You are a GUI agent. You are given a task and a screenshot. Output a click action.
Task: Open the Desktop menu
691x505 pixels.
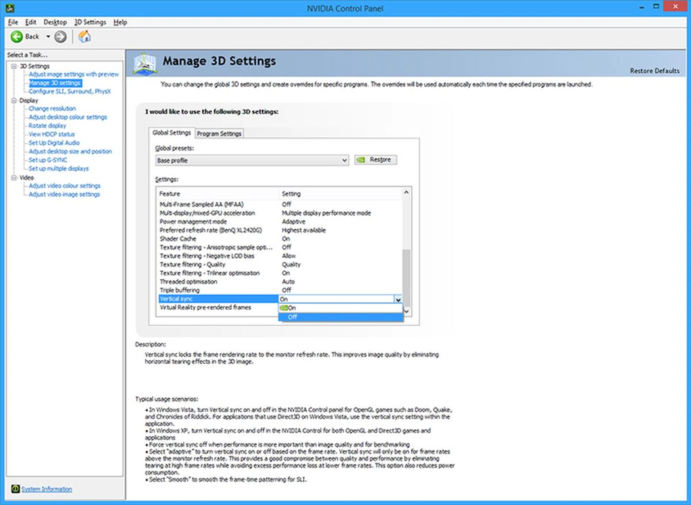pos(55,22)
